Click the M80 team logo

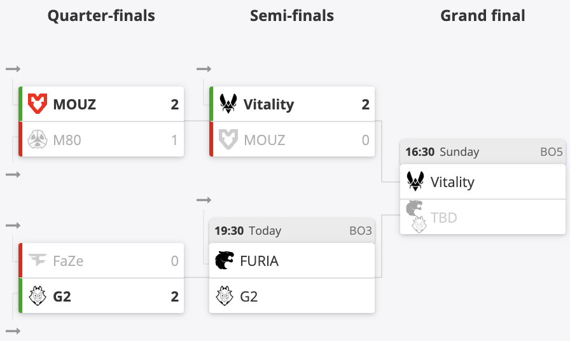coord(38,139)
